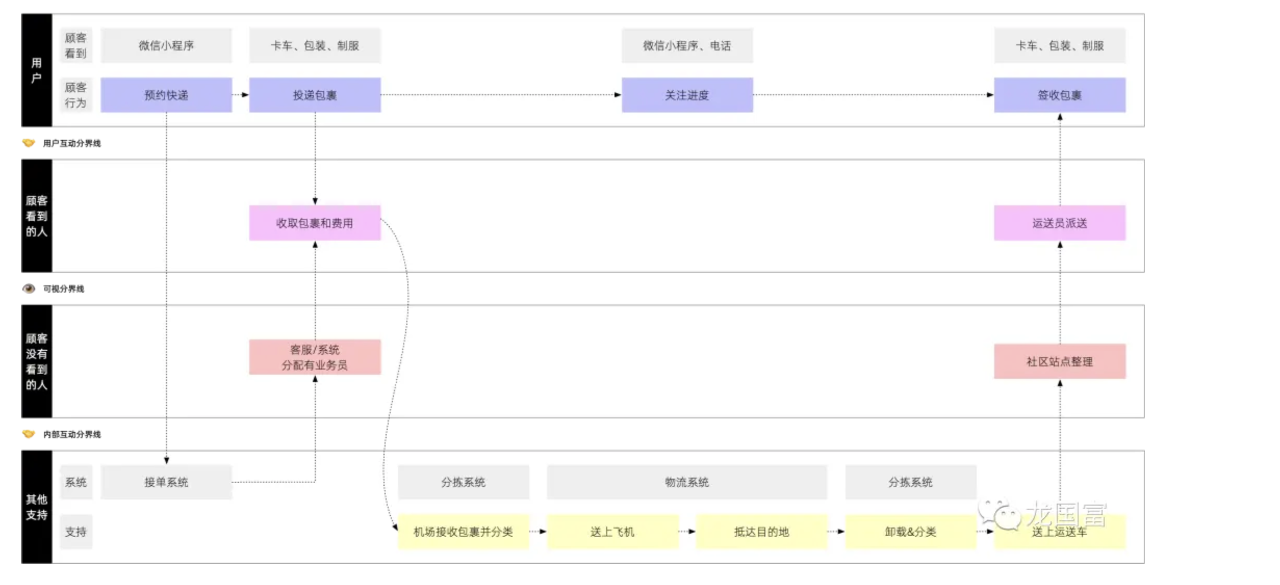The width and height of the screenshot is (1280, 585).
Task: Select the 预约快递 purple box
Action: (166, 95)
